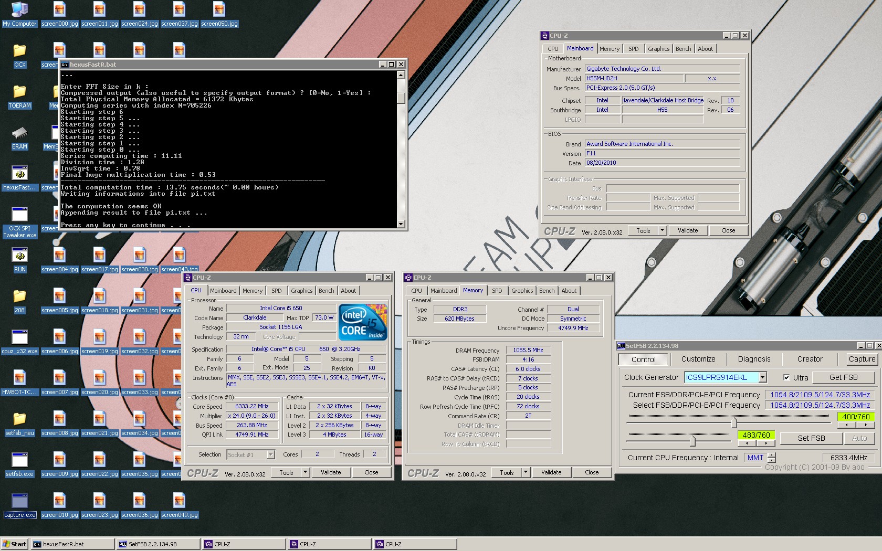Screen dimensions: 882x551
Task: Toggle the Ultra checkbox in SetFSB
Action: point(786,377)
